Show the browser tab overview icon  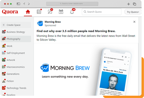134,4
